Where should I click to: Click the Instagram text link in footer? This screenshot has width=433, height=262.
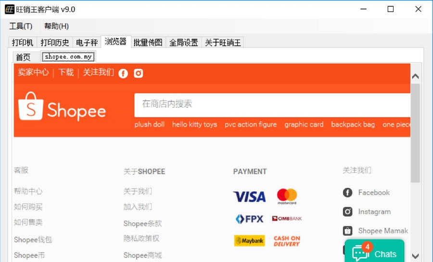pyautogui.click(x=374, y=212)
